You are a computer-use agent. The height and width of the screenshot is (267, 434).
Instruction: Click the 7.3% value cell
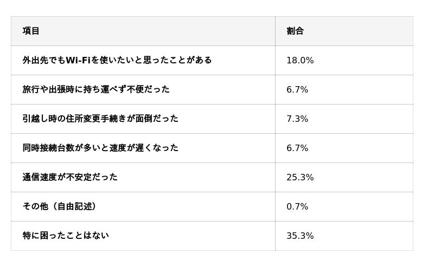(x=297, y=119)
